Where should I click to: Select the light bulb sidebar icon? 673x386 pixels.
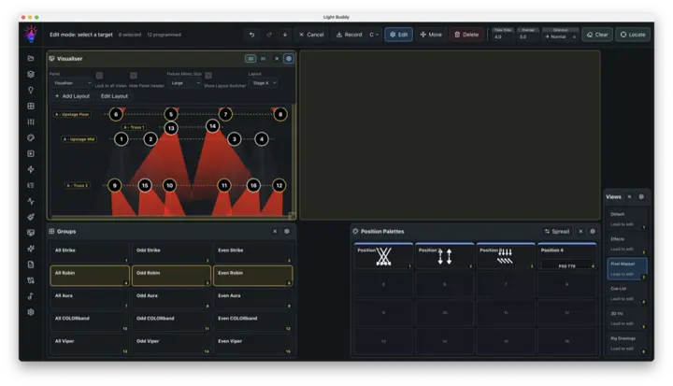point(31,90)
